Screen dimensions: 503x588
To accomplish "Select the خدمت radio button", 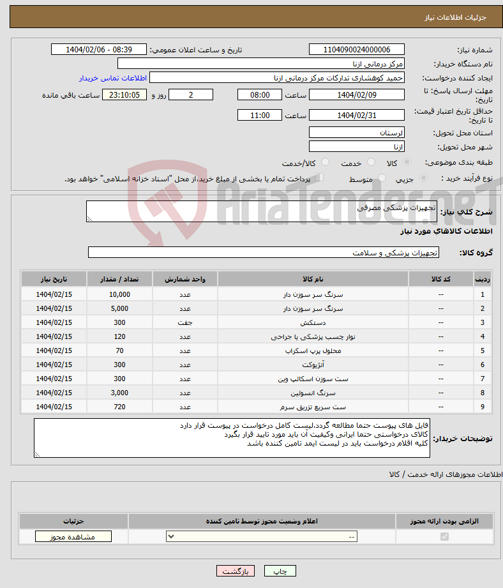I will (x=371, y=162).
